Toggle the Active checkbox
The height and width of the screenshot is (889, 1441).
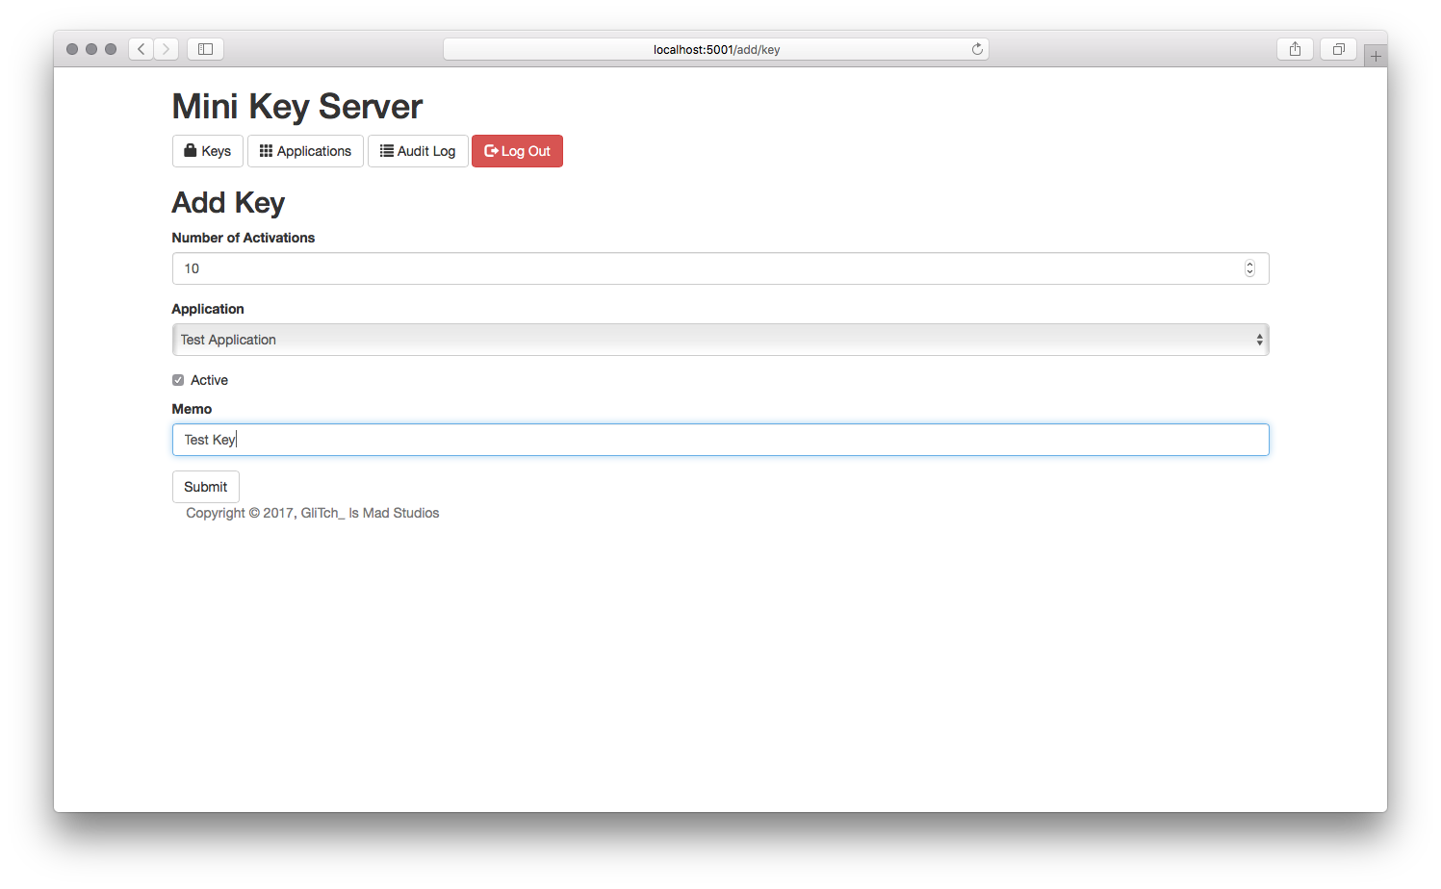click(x=178, y=380)
